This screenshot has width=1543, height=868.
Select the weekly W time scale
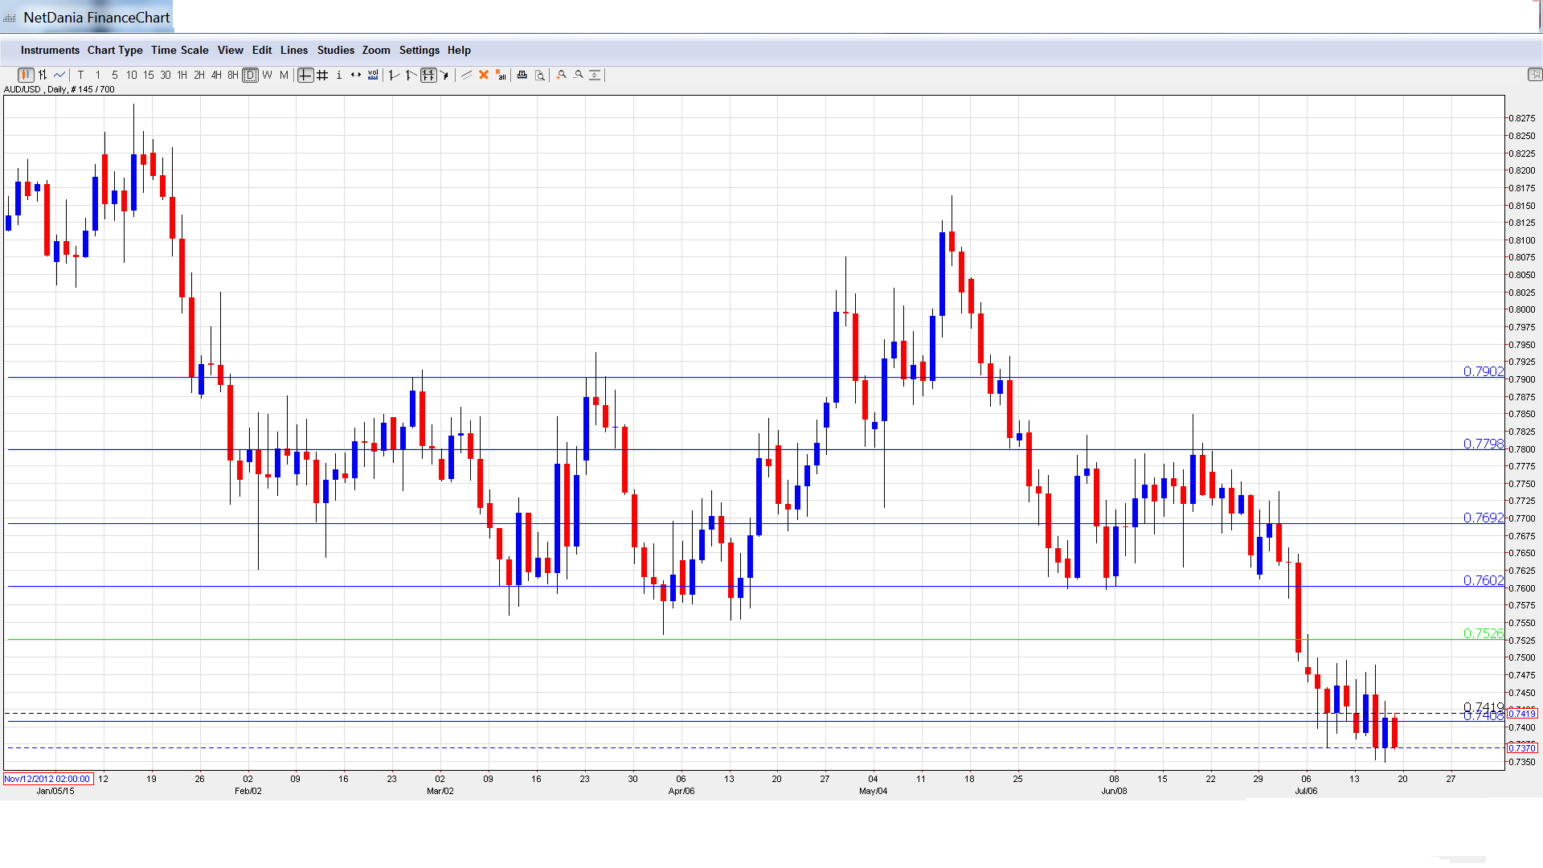[x=268, y=75]
